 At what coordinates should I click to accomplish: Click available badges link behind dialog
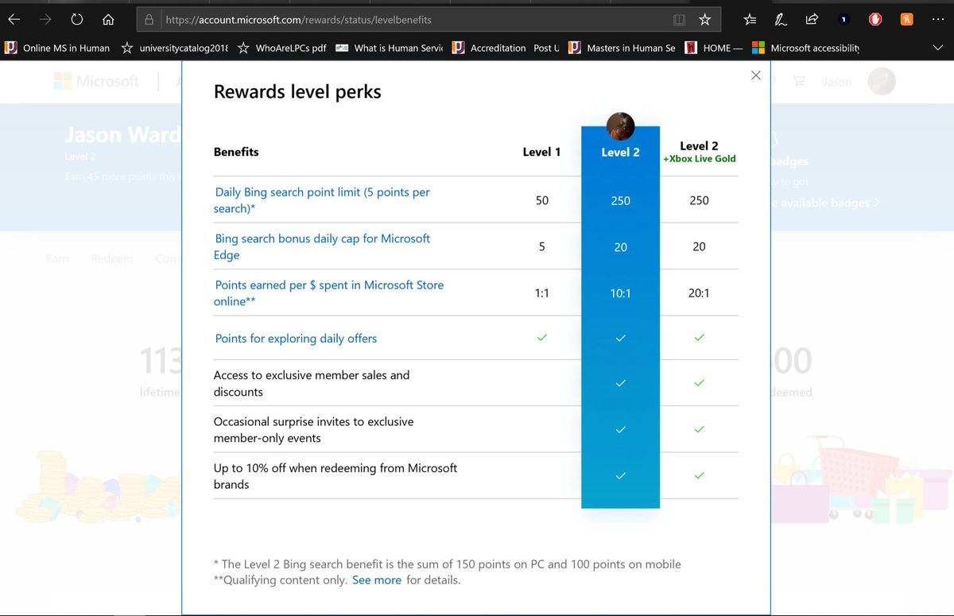825,203
